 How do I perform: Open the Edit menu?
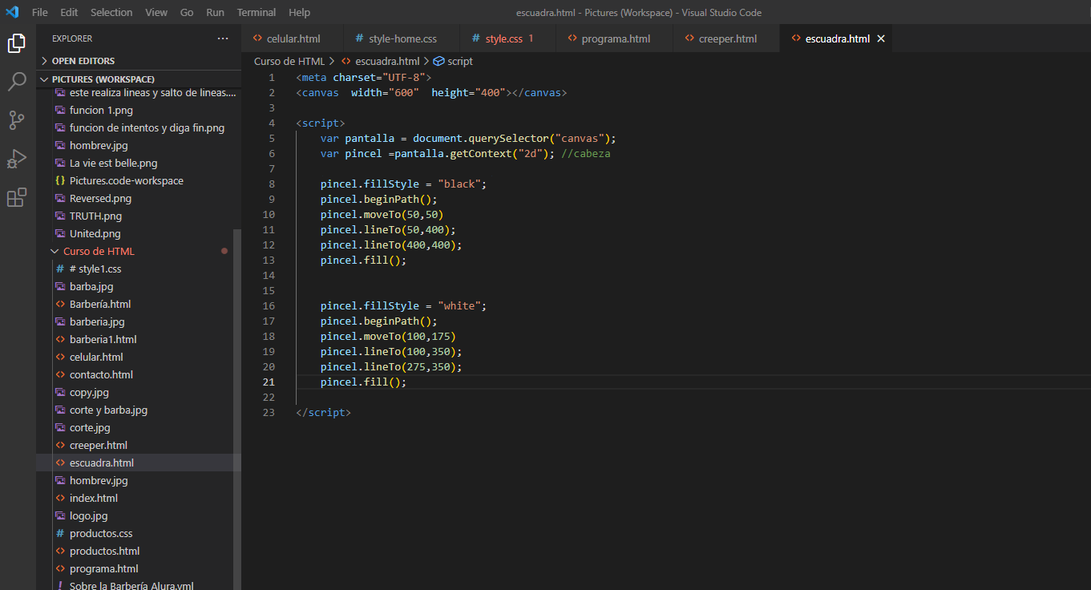[69, 12]
